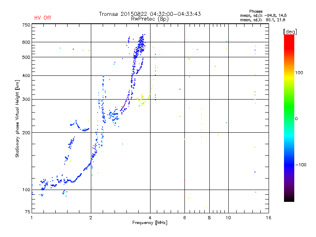This screenshot has height=237, width=316.
Task: Click the "[deg]" colorbar unit label
Action: click(290, 32)
